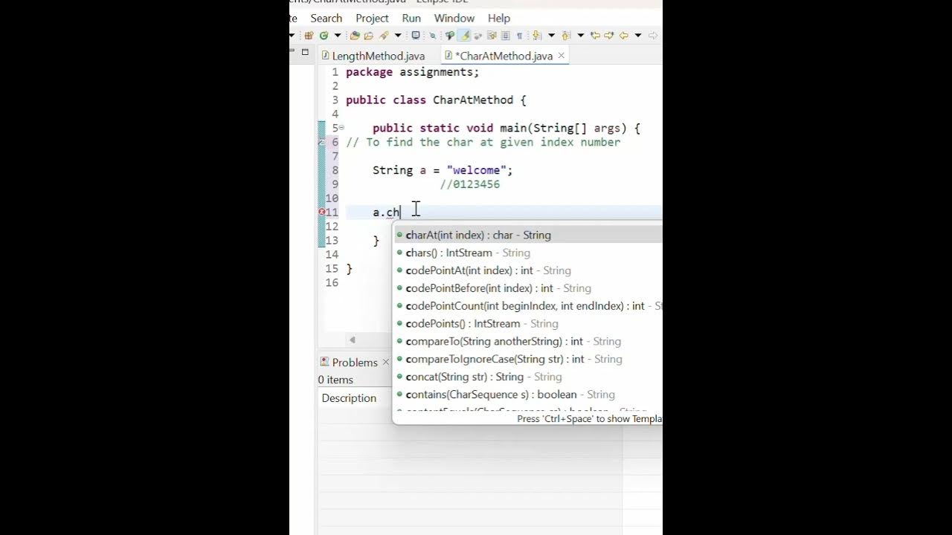Toggle Mark Occurrences highlighted icon
Screen dimensions: 952x535
tap(464, 36)
